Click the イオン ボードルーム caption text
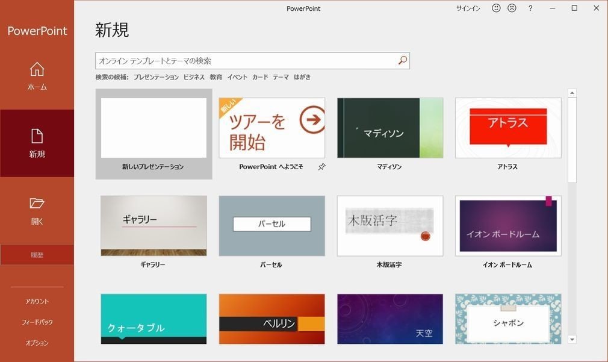This screenshot has width=608, height=362. point(507,264)
